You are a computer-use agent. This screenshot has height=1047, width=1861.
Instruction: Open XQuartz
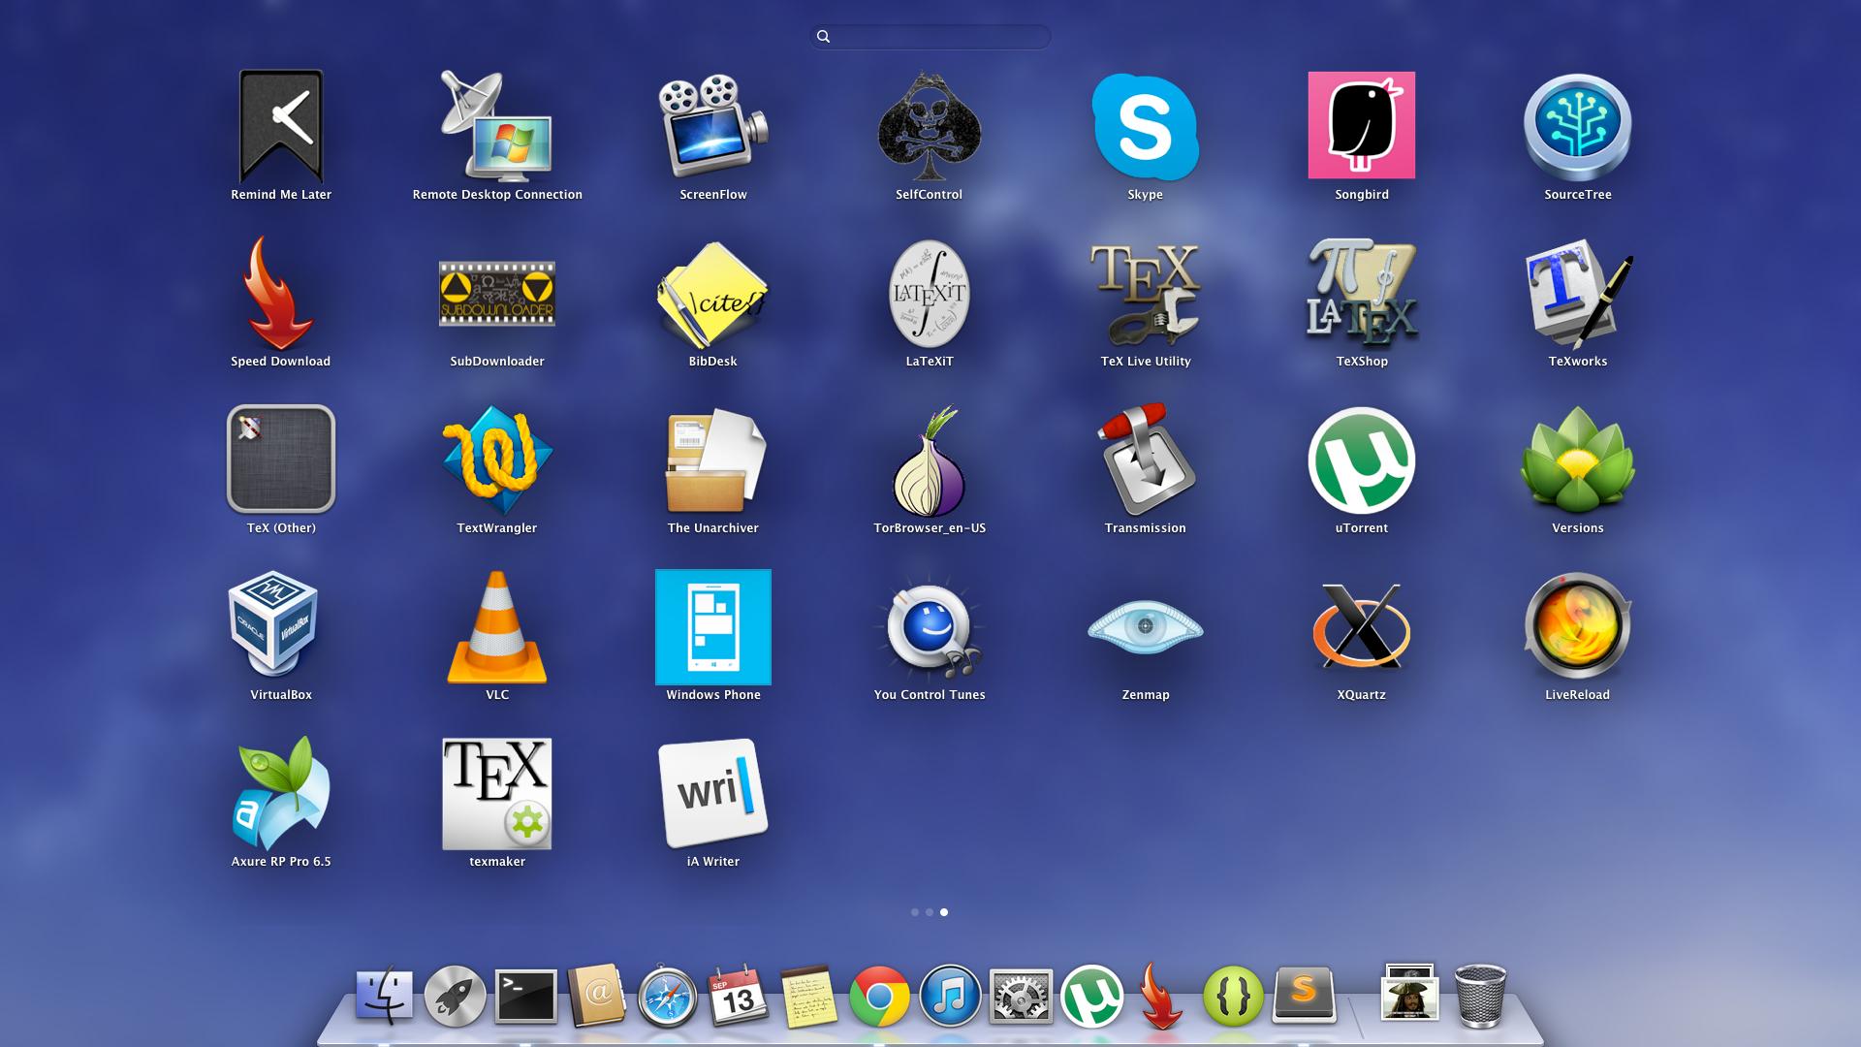coord(1362,626)
